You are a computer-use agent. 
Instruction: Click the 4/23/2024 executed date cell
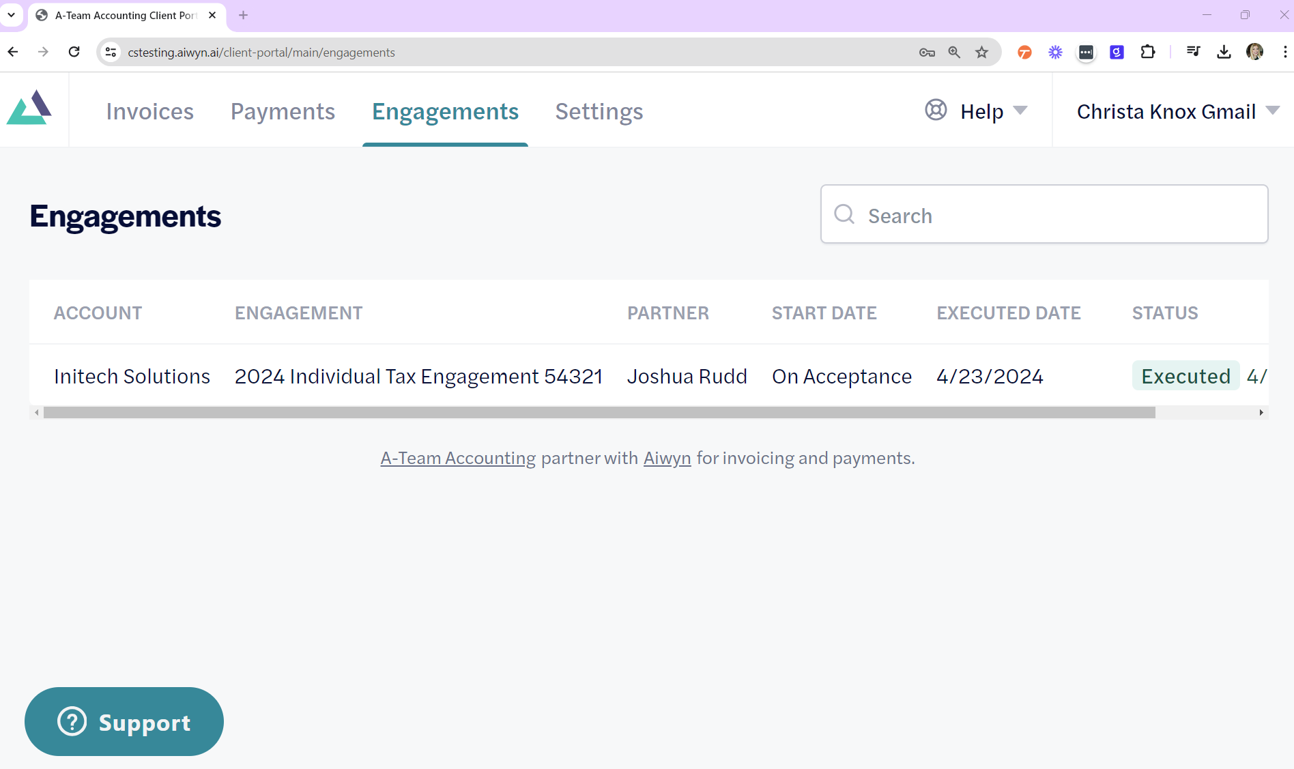coord(990,376)
